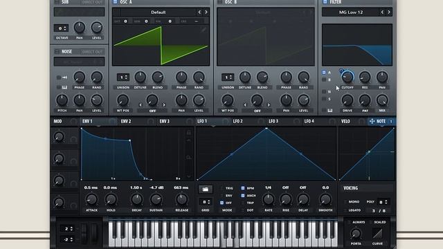Select previous filter type arrow
The image size is (443, 249).
coord(382,12)
